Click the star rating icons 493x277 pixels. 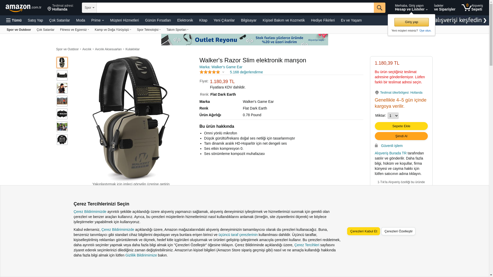210,72
